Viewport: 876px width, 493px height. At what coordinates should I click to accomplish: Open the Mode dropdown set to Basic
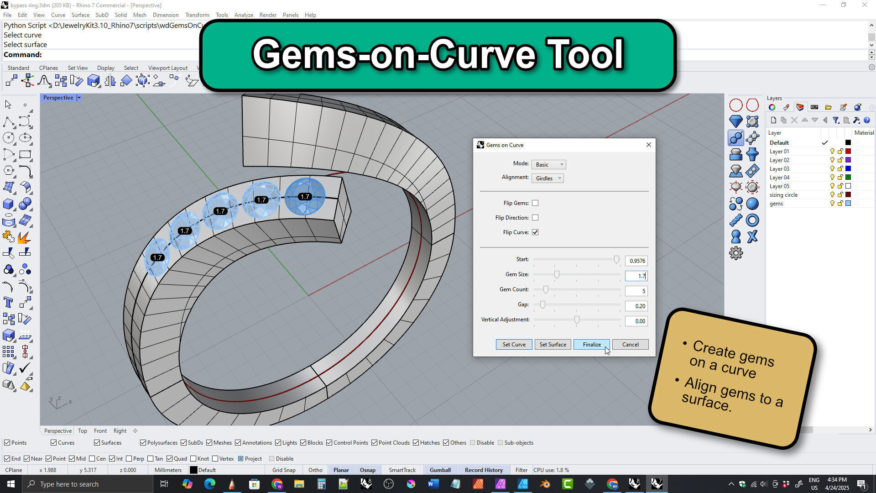(549, 164)
